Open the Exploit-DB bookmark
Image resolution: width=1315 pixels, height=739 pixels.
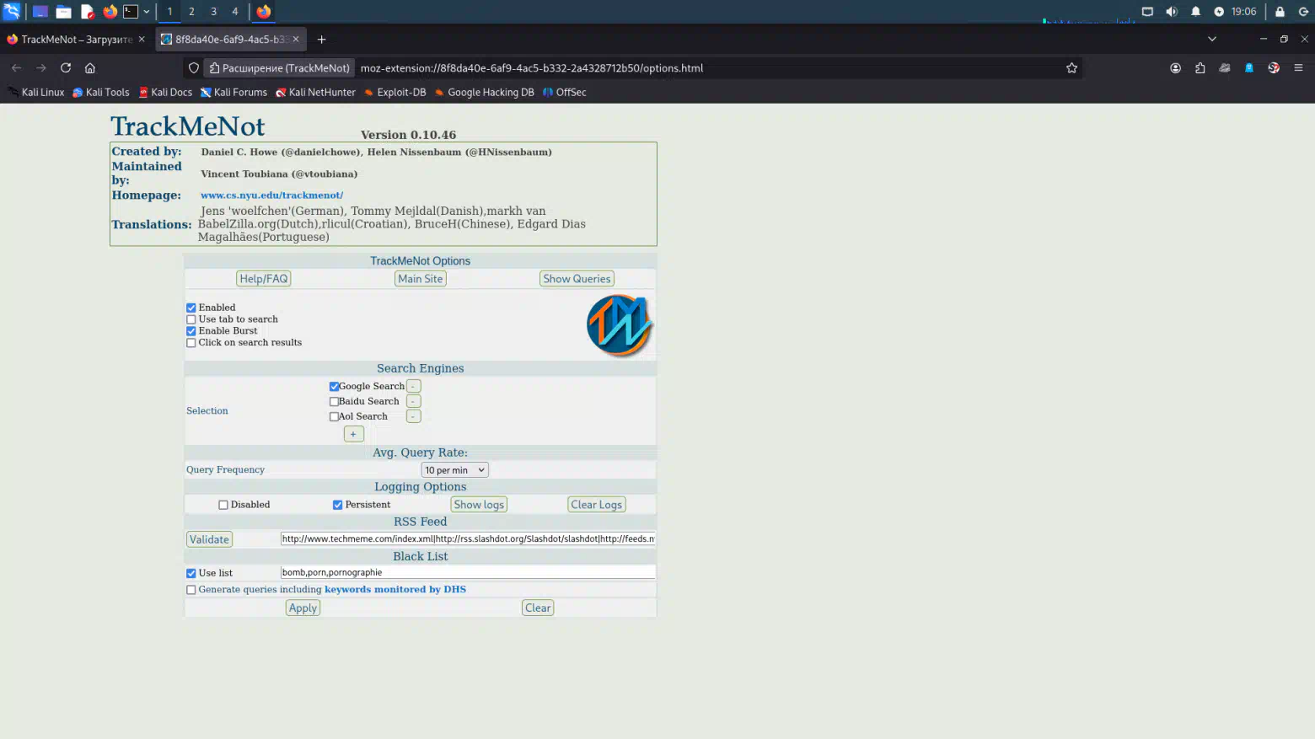395,93
